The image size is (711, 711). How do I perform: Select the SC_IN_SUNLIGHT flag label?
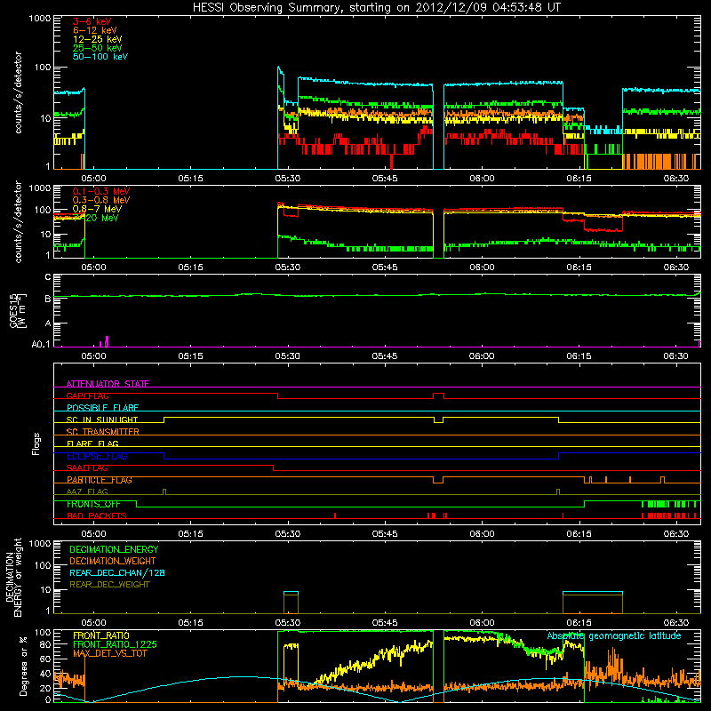(x=102, y=419)
